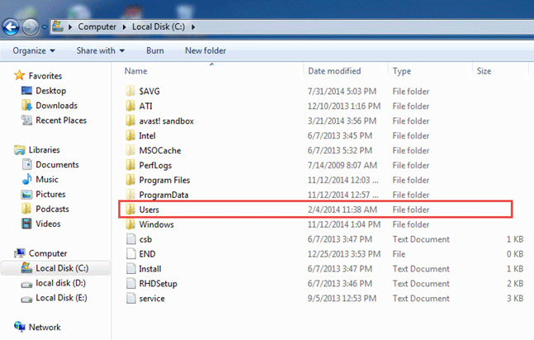
Task: Expand the arrow after Local Disk (C:) breadcrumb
Action: (193, 27)
